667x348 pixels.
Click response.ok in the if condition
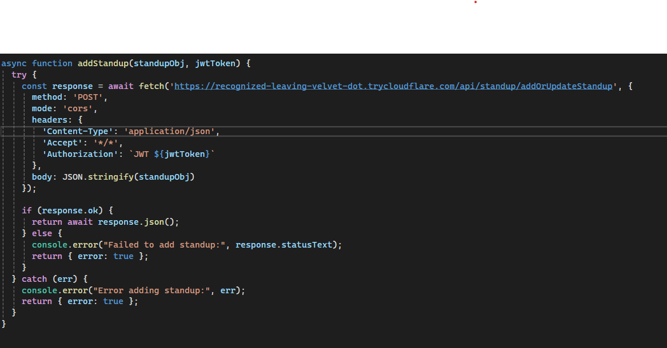70,211
